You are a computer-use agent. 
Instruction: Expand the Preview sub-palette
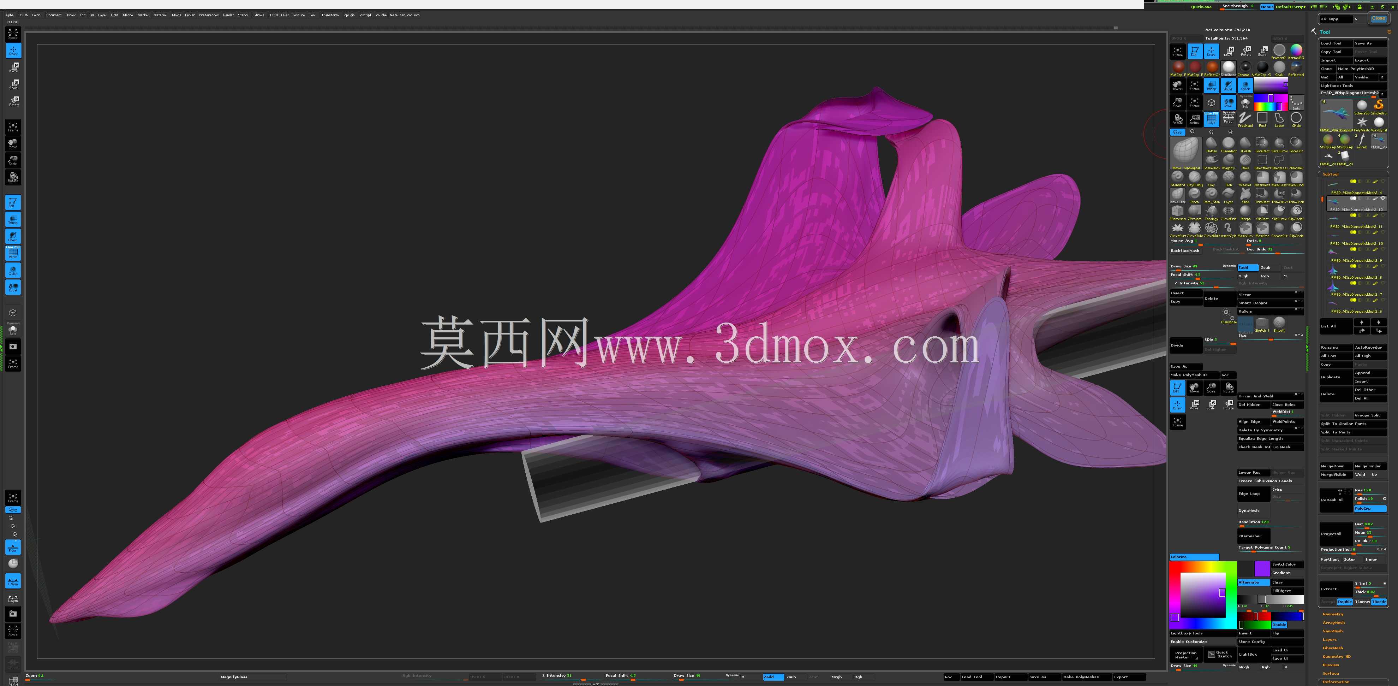(x=1331, y=665)
